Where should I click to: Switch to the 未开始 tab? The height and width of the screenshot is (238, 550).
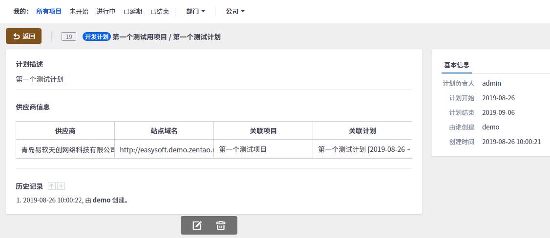pos(79,11)
